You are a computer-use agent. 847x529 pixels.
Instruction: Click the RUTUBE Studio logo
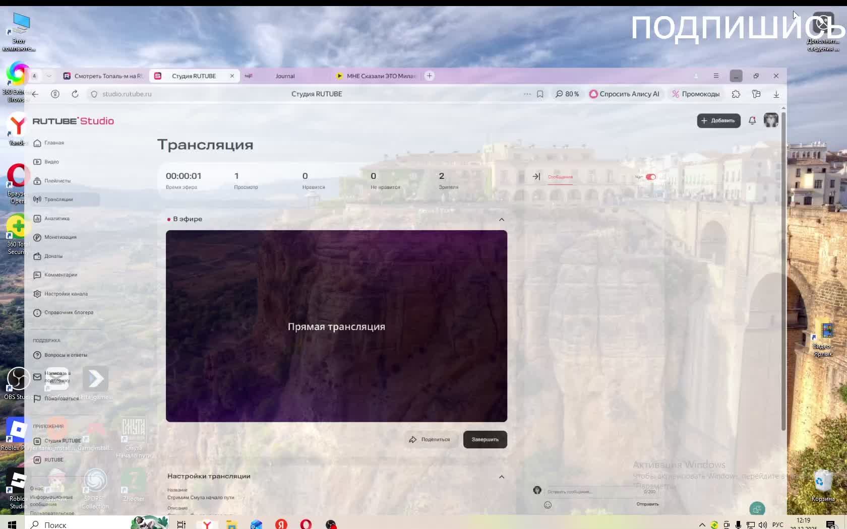tap(73, 121)
